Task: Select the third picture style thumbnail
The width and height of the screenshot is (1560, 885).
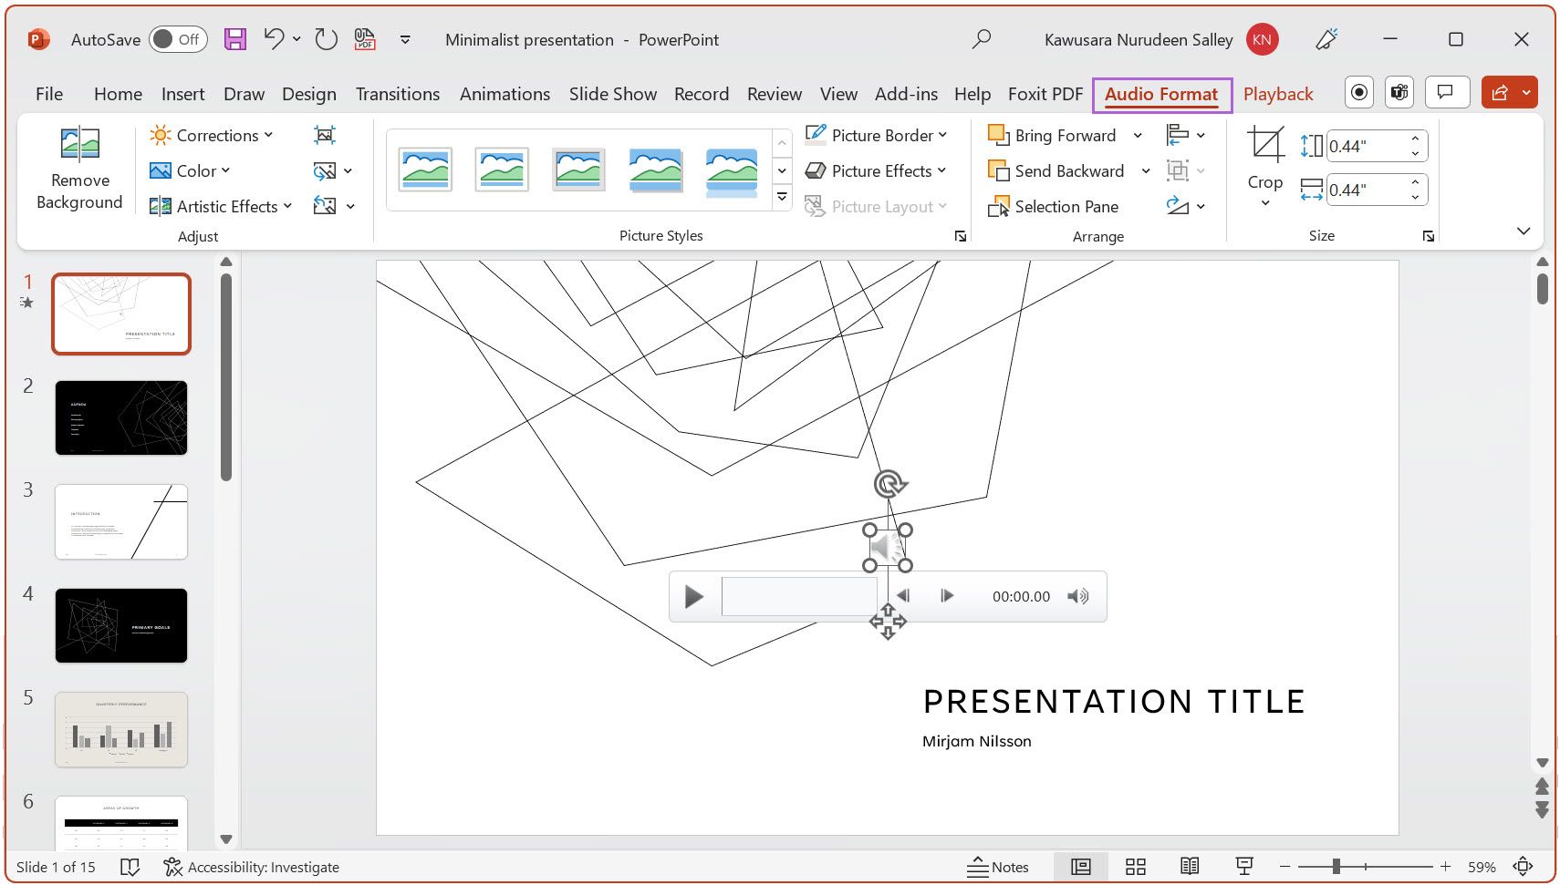Action: pyautogui.click(x=578, y=170)
